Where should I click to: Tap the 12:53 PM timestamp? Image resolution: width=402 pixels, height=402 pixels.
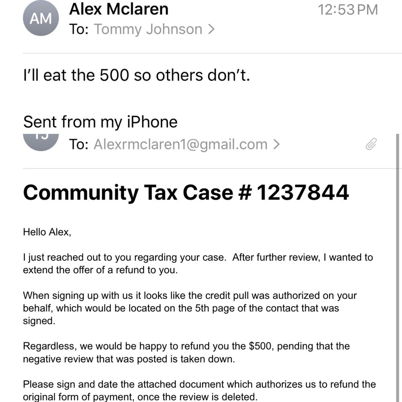[x=348, y=10]
